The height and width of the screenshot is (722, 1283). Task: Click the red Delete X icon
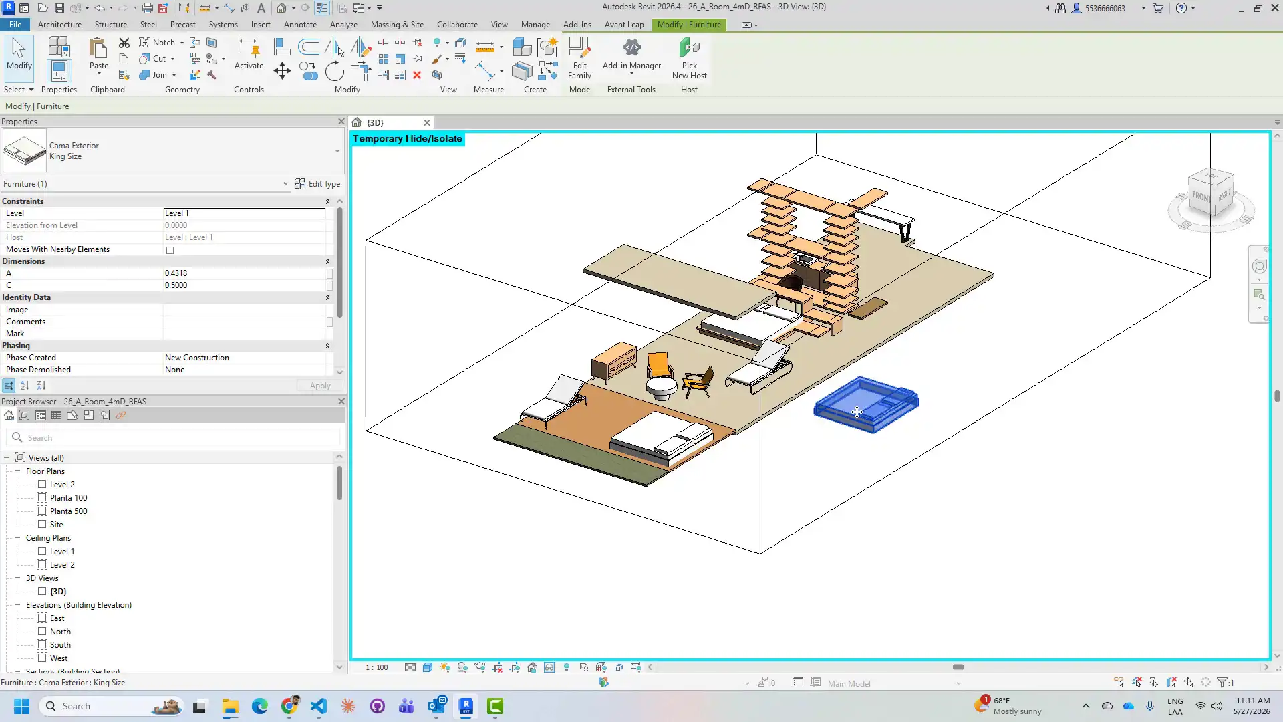click(x=417, y=75)
